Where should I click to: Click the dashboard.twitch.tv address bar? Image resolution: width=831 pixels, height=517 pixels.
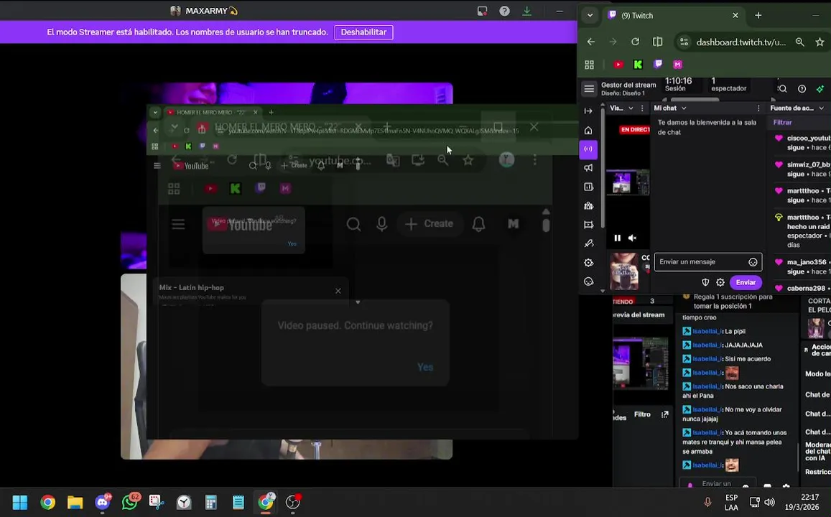pos(741,42)
